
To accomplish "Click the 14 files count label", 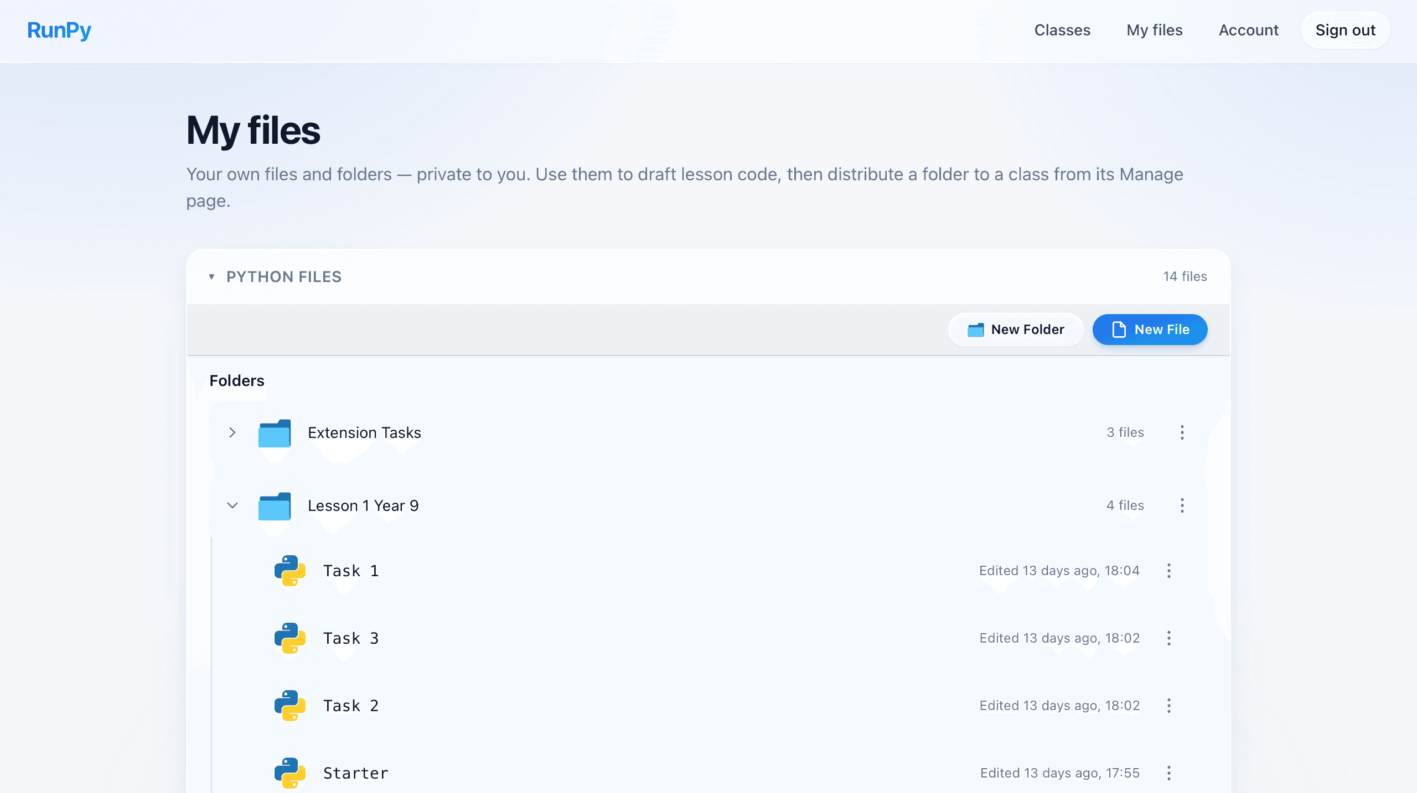I will 1185,276.
